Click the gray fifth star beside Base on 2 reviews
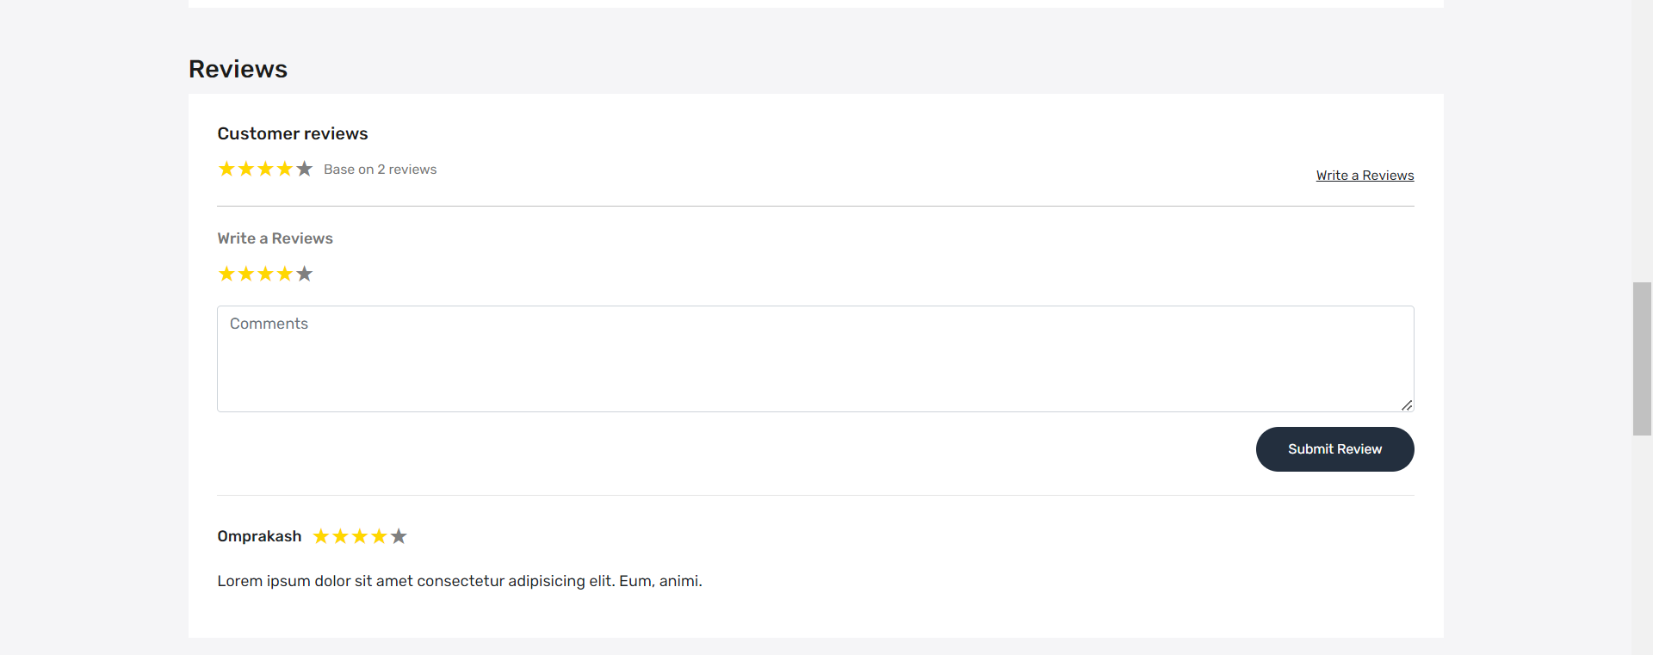The height and width of the screenshot is (655, 1653). (304, 169)
